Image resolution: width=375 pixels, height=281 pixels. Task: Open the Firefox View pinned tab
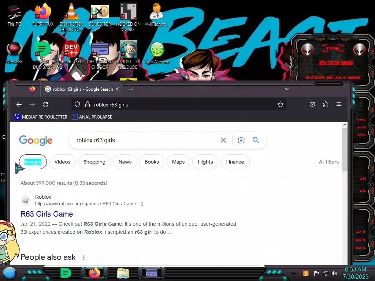coord(32,89)
